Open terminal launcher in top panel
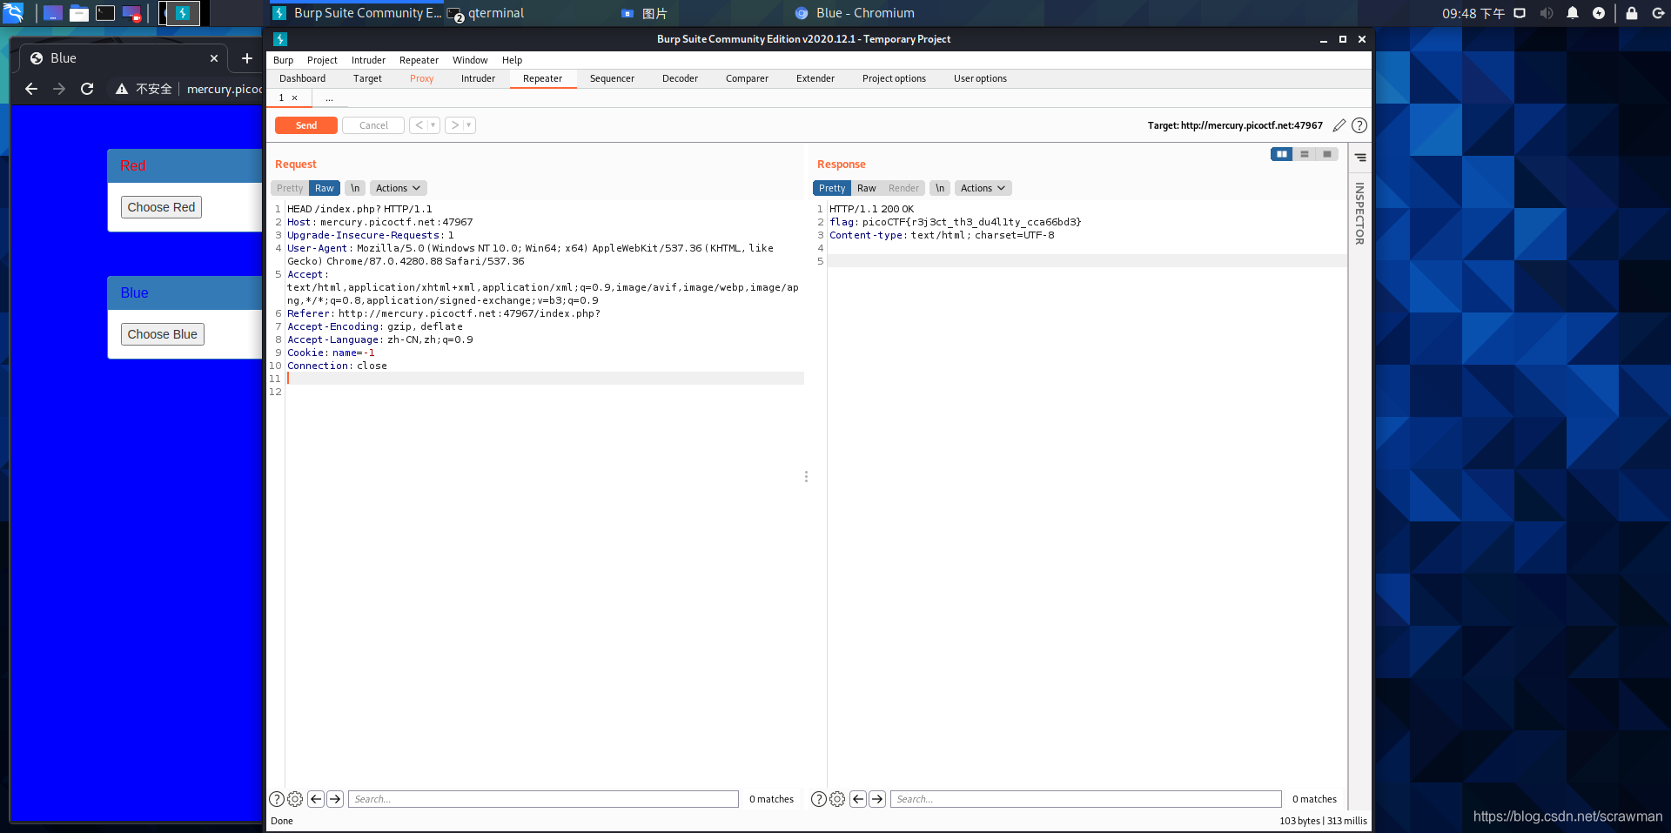The image size is (1671, 833). [105, 13]
